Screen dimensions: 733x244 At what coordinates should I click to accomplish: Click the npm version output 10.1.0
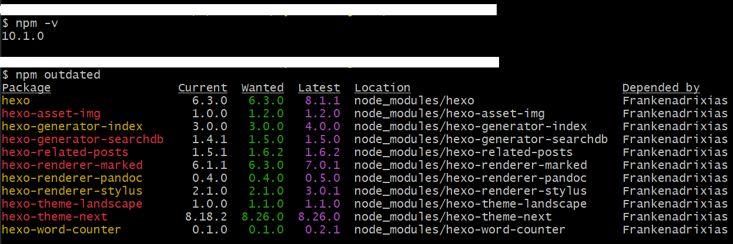pyautogui.click(x=23, y=36)
